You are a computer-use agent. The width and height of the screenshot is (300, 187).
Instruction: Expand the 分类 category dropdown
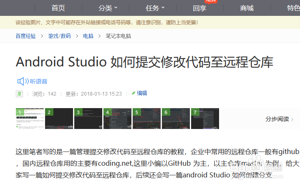pos(108,8)
